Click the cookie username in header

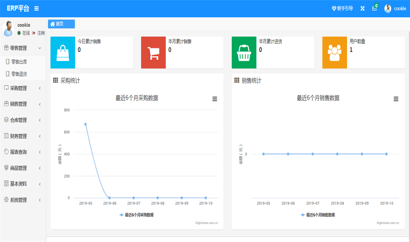(x=400, y=8)
